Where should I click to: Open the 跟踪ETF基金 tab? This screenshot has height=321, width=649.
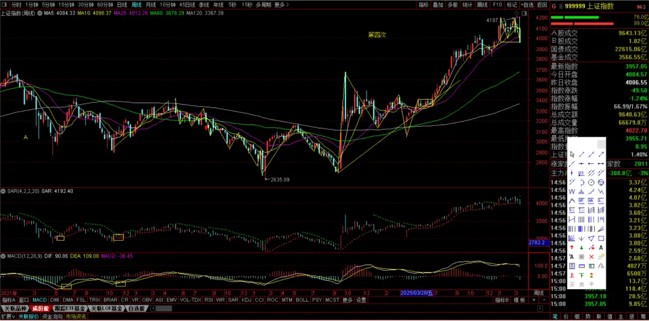70,308
